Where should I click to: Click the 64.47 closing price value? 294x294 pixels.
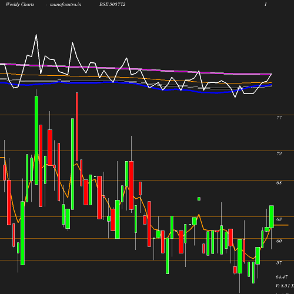282,277
